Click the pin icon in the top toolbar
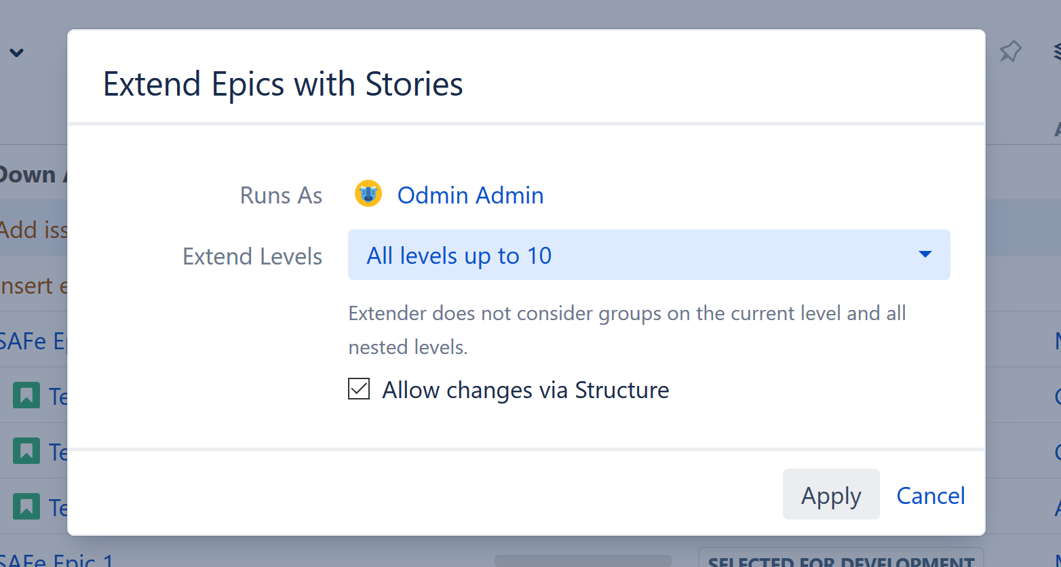The width and height of the screenshot is (1061, 567). [1010, 51]
